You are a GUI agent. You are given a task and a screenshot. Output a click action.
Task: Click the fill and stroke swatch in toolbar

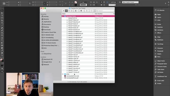(2, 60)
